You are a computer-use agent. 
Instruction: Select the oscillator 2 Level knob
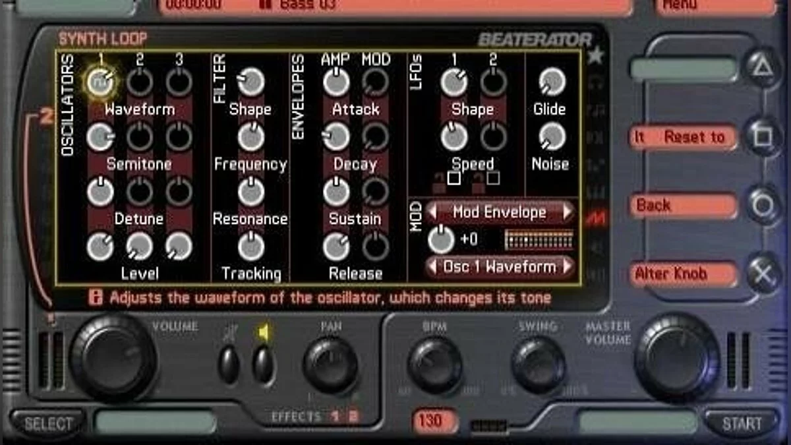(x=140, y=247)
